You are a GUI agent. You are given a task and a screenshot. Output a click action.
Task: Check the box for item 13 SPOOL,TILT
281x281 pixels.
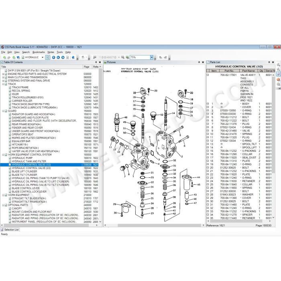(208, 144)
